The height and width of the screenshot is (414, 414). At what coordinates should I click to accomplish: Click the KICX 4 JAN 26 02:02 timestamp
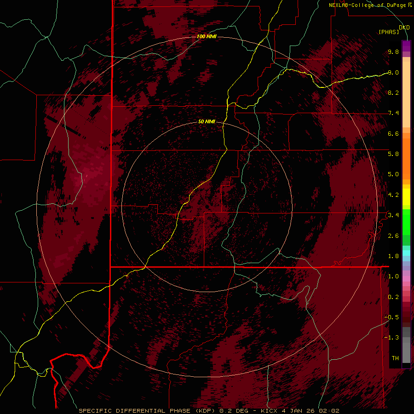300,411
